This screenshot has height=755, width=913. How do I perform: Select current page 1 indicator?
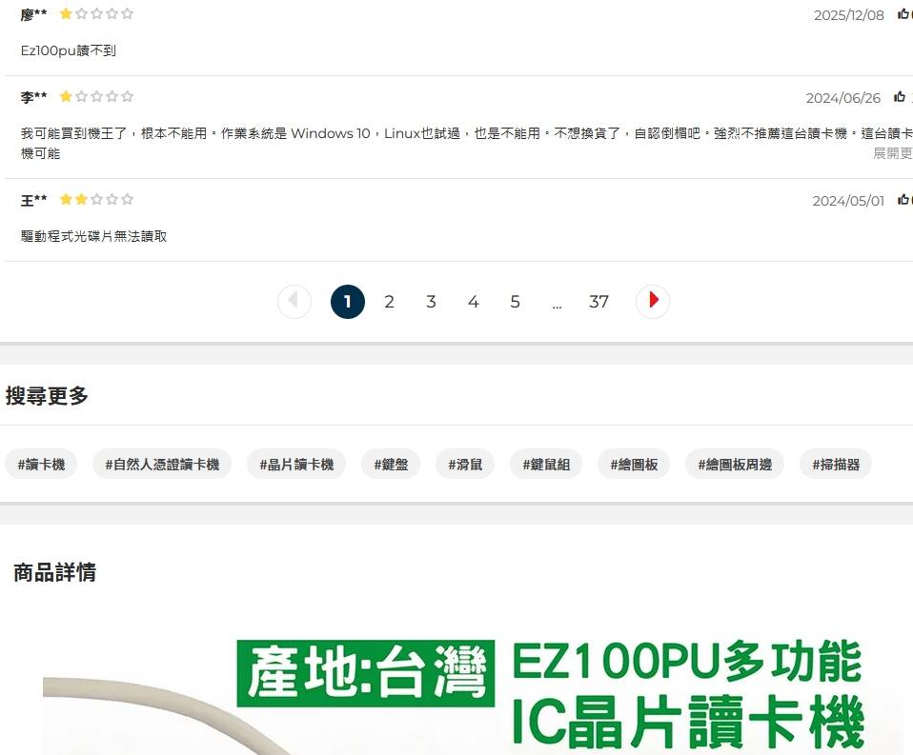pyautogui.click(x=347, y=302)
